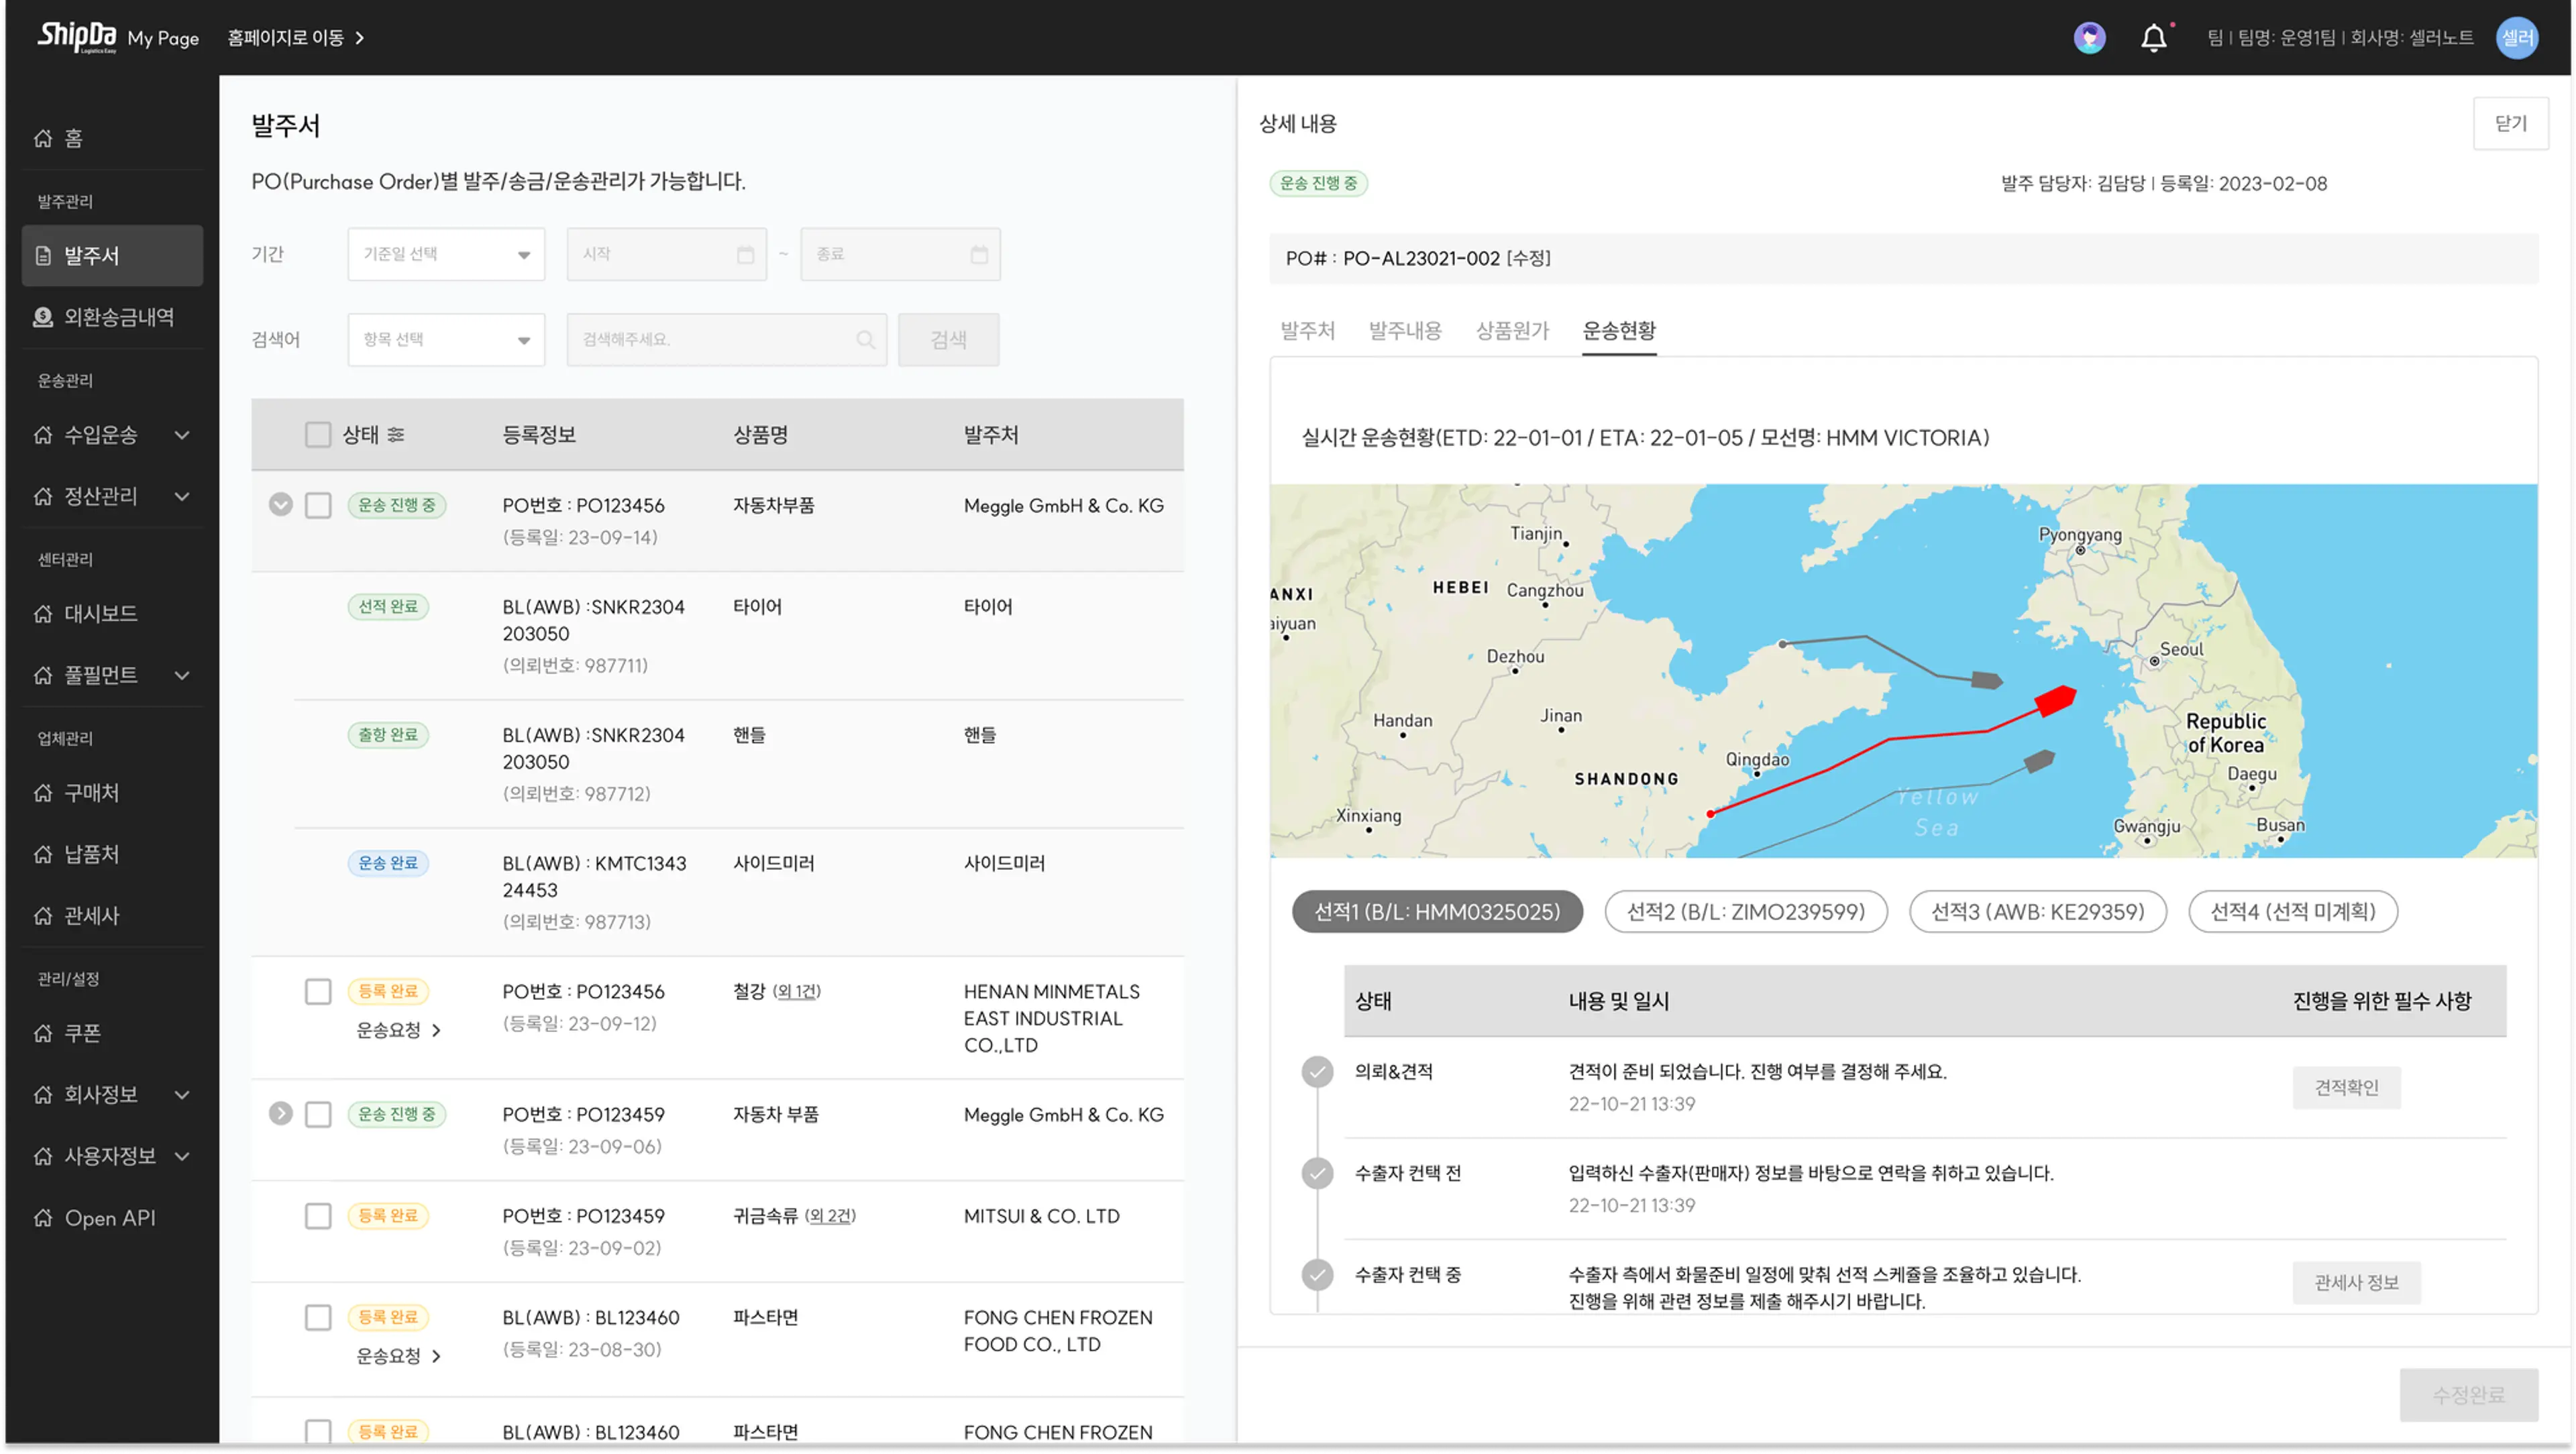Click [수정] next to PO-AL23021-002
2576x1454 pixels.
click(1529, 258)
